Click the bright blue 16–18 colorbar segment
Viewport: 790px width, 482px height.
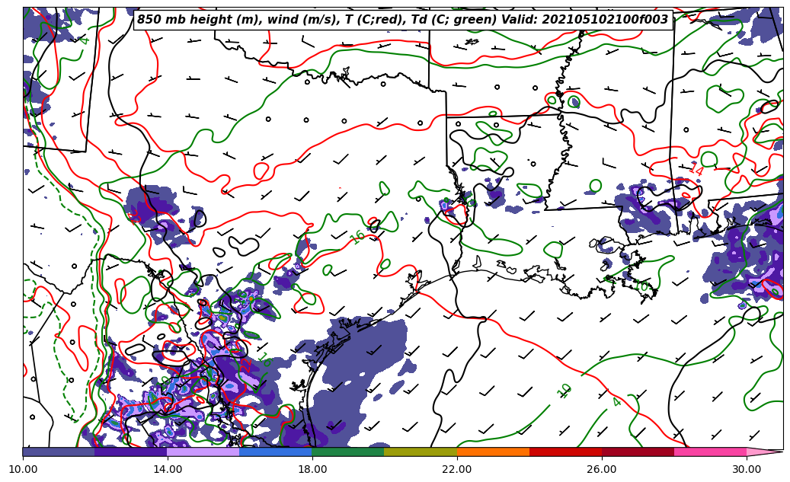click(275, 452)
